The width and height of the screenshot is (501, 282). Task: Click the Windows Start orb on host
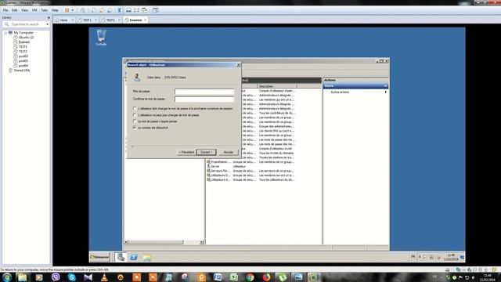coord(7,277)
